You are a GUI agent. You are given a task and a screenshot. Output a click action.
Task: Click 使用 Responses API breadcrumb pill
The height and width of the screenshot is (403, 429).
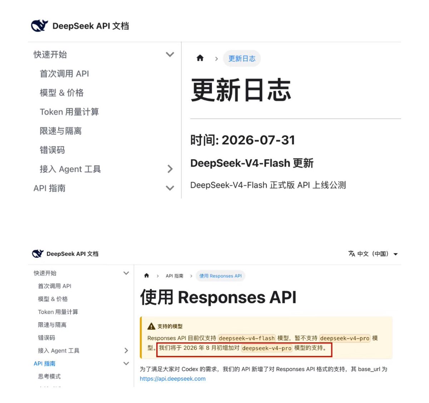pyautogui.click(x=221, y=276)
